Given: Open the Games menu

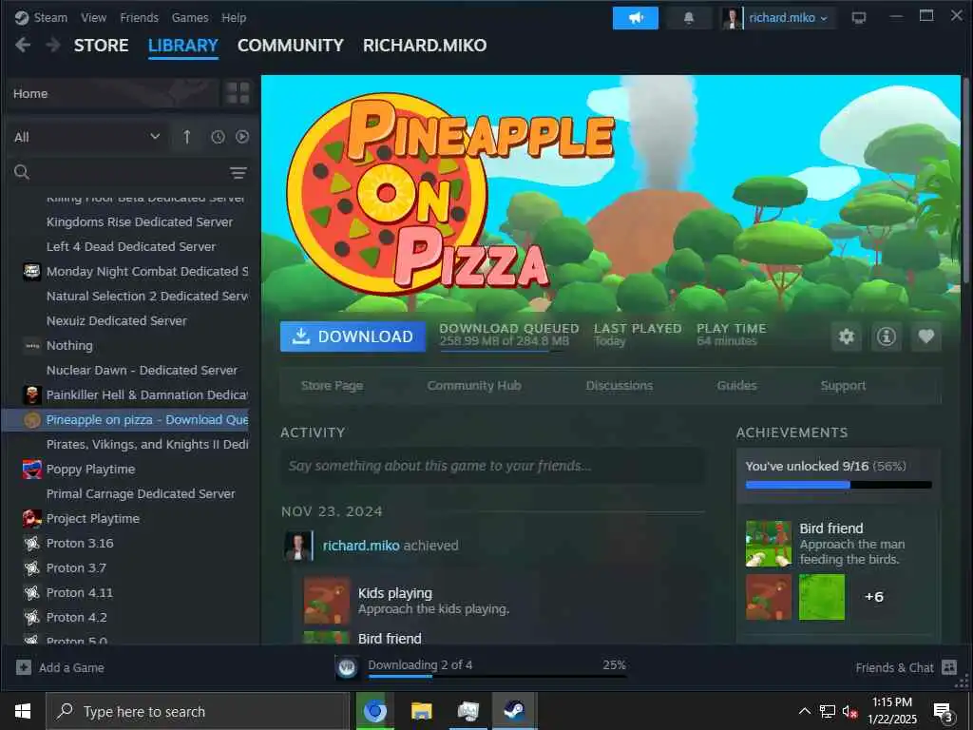Looking at the screenshot, I should [190, 18].
